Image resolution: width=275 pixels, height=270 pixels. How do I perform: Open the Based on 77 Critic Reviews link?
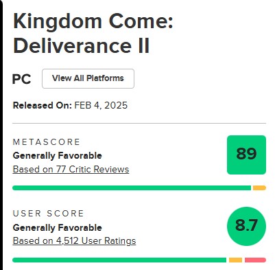click(71, 170)
